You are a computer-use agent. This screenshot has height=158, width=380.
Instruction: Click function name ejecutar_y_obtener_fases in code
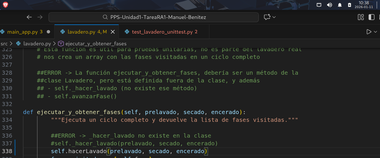(x=79, y=112)
